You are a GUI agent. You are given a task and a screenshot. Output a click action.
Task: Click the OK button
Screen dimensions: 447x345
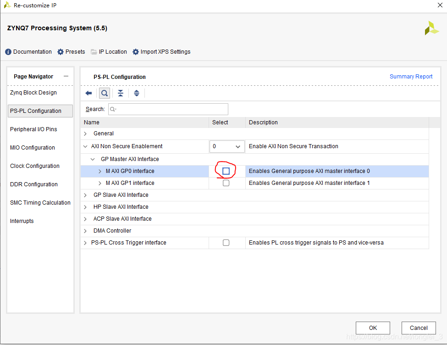pyautogui.click(x=373, y=328)
